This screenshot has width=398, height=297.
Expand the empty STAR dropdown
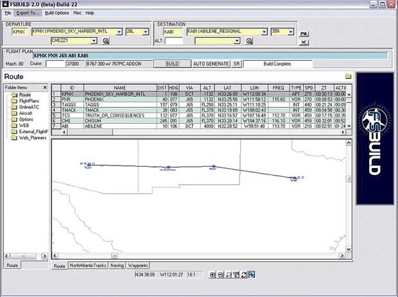click(237, 40)
